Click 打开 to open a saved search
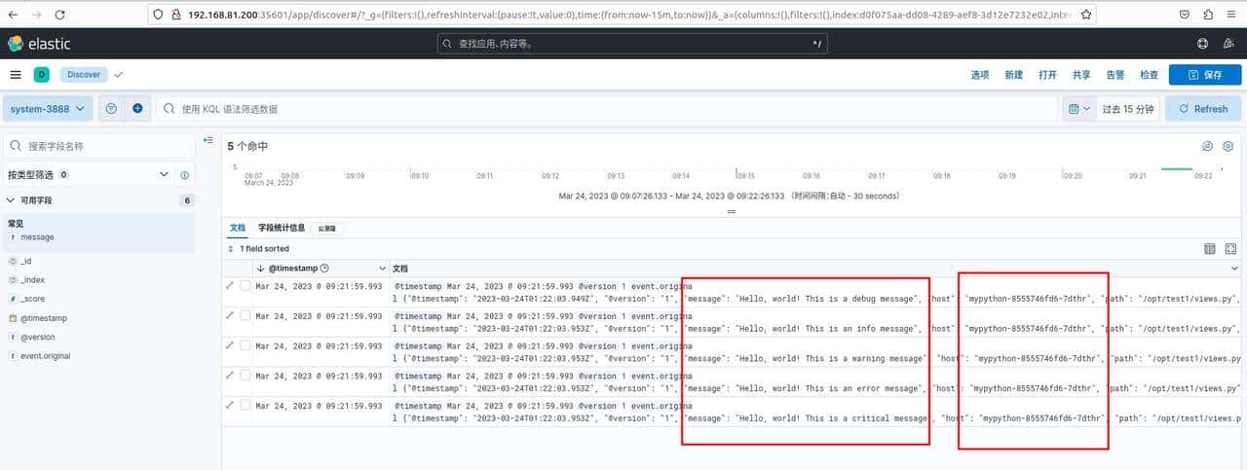The image size is (1247, 470). tap(1047, 75)
